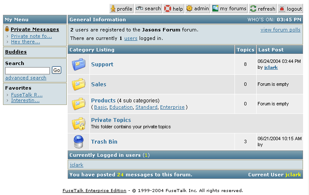Image resolution: width=309 pixels, height=195 pixels.
Task: Click the 'users' logged in link
Action: (x=131, y=38)
